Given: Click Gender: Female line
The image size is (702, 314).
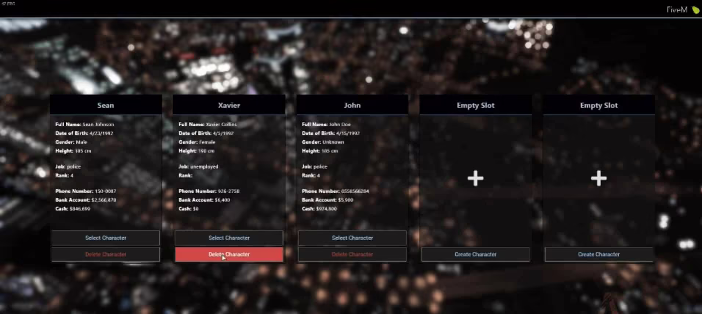Looking at the screenshot, I should [x=197, y=142].
